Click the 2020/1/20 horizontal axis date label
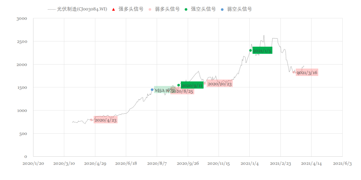The image size is (361, 180). (33, 163)
